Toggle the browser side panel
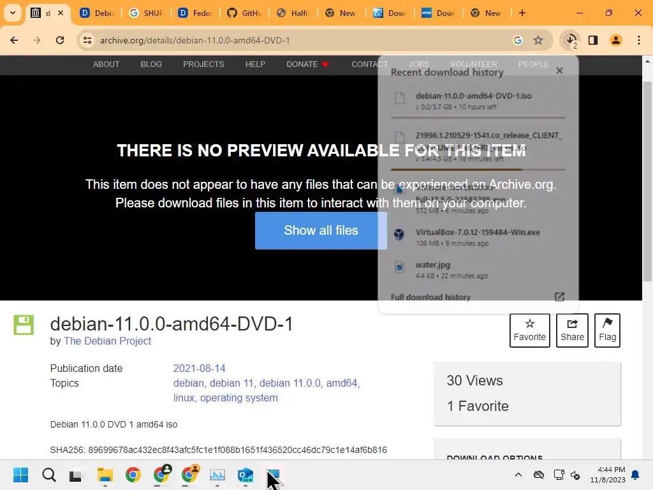Image resolution: width=653 pixels, height=490 pixels. click(x=593, y=40)
